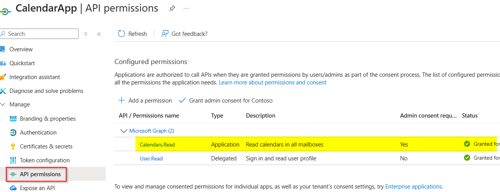The image size is (500, 192).
Task: Select the 'Delegated' type cell
Action: 224,158
